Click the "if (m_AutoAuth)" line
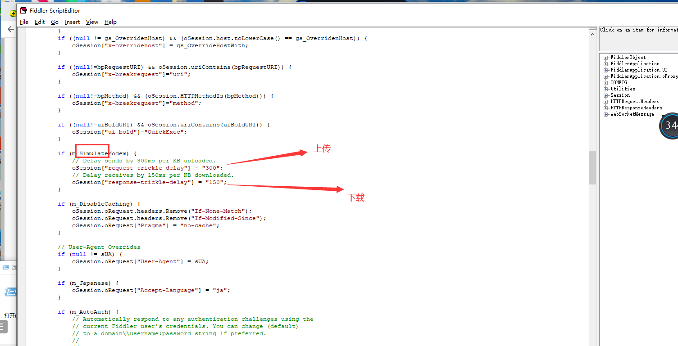Viewport: 678px width, 346px height. (x=88, y=312)
